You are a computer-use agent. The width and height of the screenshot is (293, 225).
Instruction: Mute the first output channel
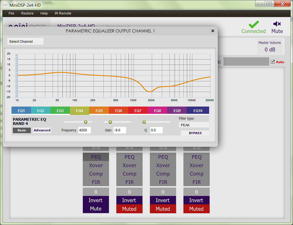pos(96,209)
